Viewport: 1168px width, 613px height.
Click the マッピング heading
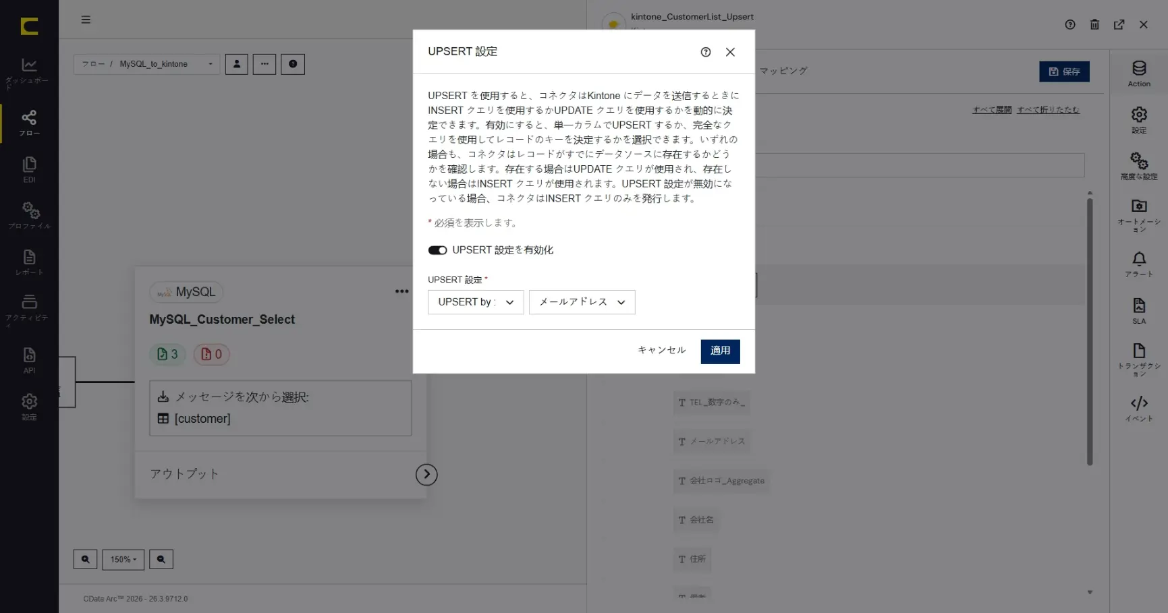coord(783,71)
